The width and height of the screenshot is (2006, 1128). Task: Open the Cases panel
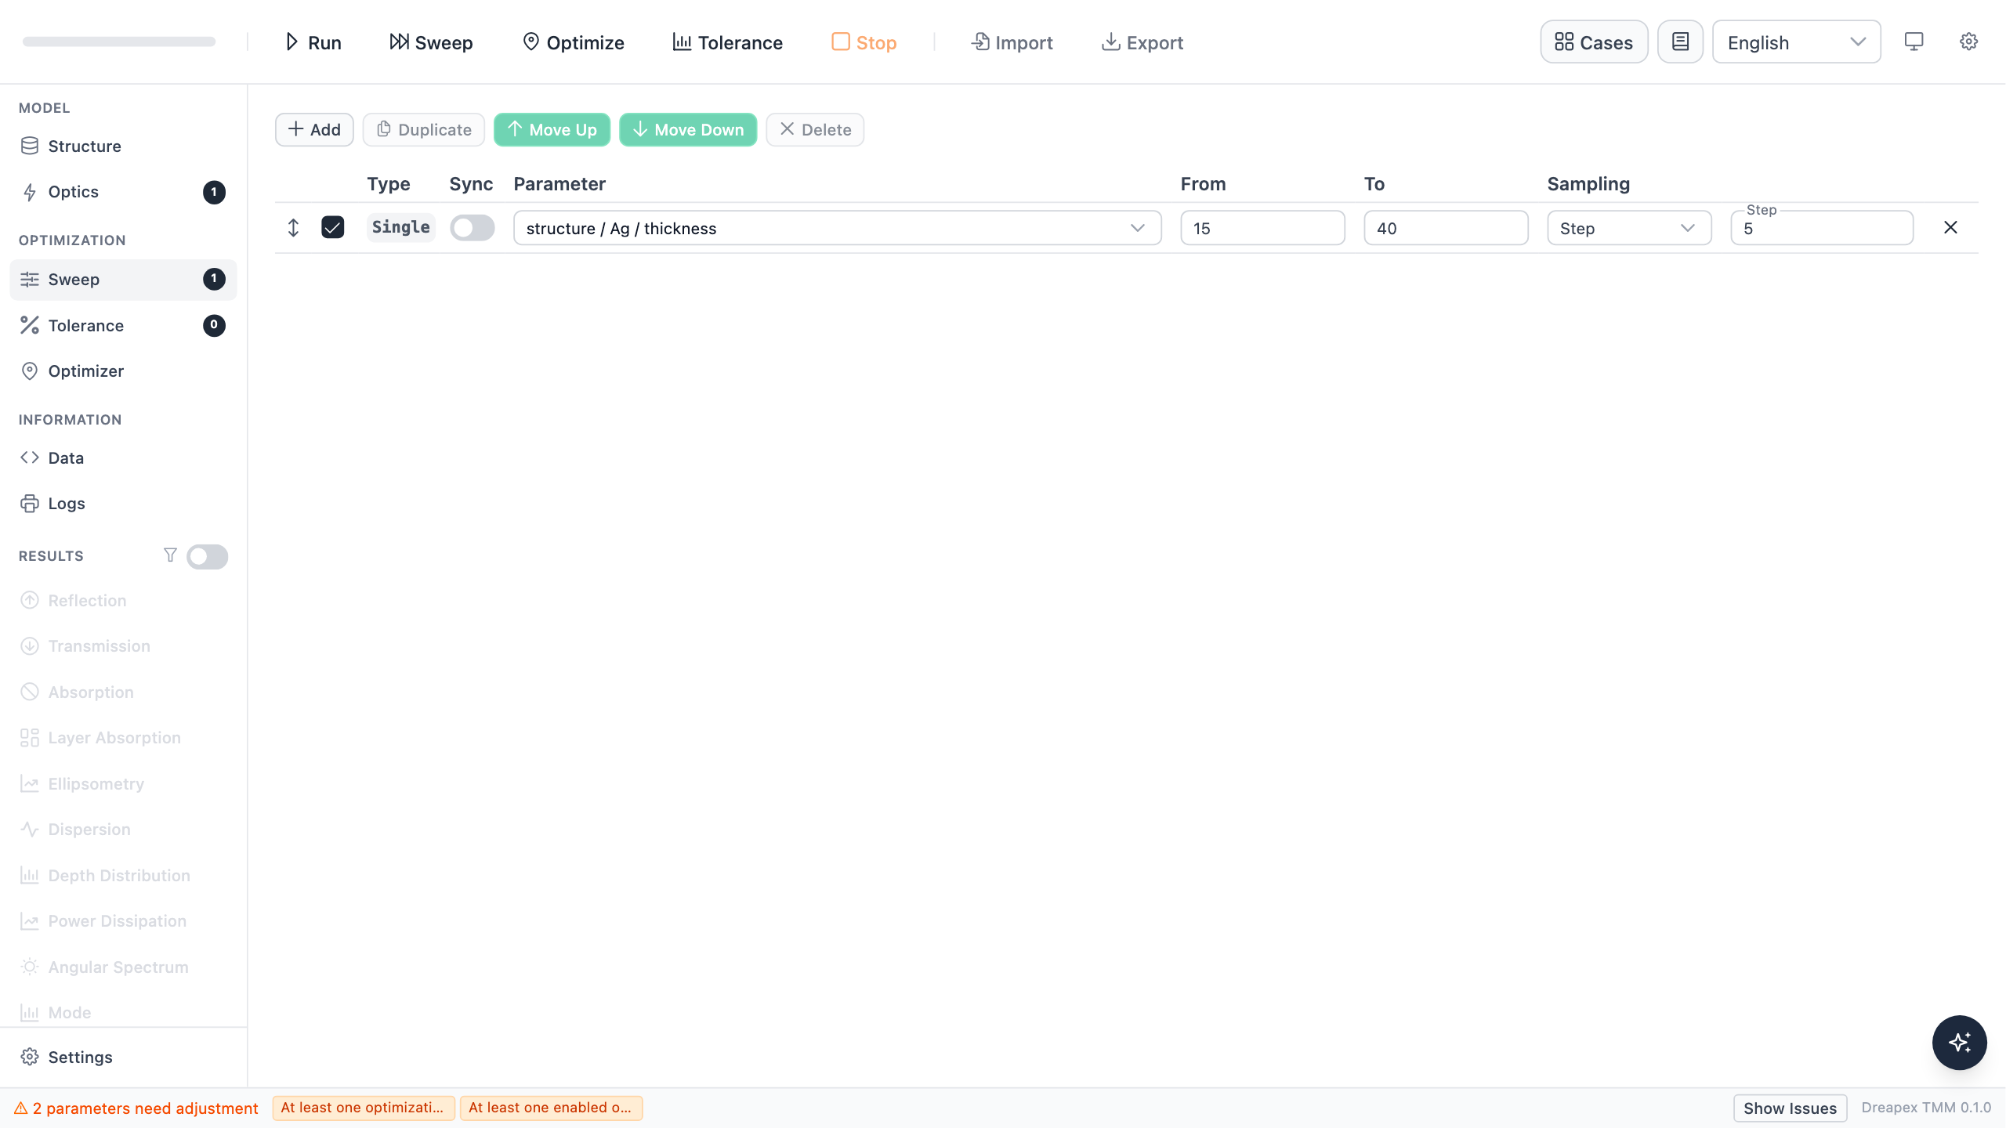1594,42
